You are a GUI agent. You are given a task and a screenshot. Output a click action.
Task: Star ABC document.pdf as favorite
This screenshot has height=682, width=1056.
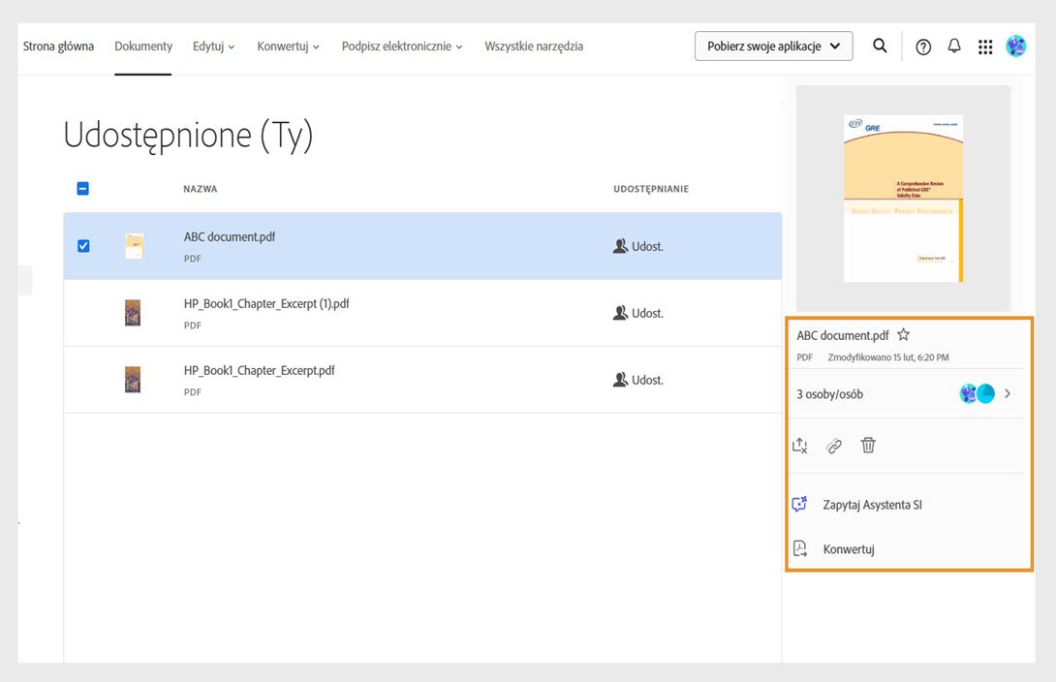point(904,335)
